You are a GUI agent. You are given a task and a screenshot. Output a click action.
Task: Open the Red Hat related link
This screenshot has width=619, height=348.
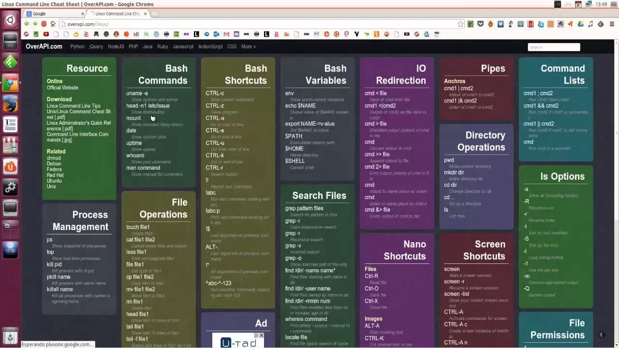tap(55, 175)
